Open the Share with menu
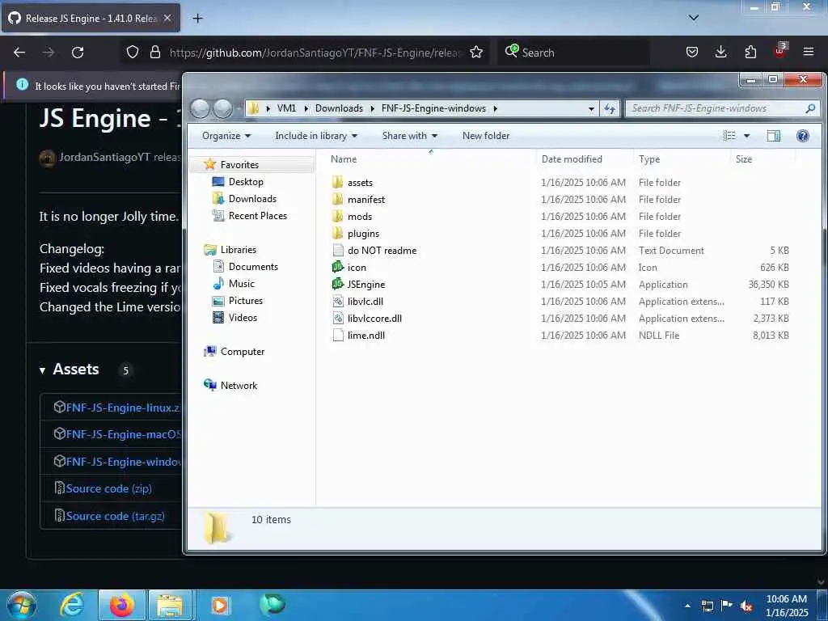This screenshot has width=828, height=621. [x=410, y=136]
